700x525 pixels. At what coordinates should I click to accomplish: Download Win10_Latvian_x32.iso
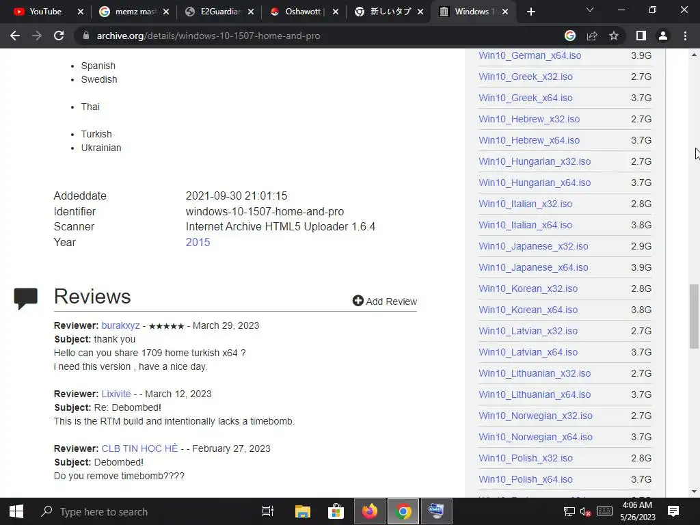[528, 332]
